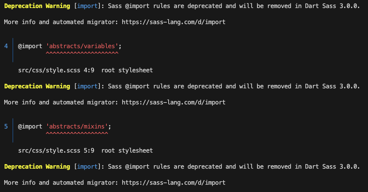Open the src/css/style.scss 4:9 location
This screenshot has height=192, width=368.
tap(56, 70)
